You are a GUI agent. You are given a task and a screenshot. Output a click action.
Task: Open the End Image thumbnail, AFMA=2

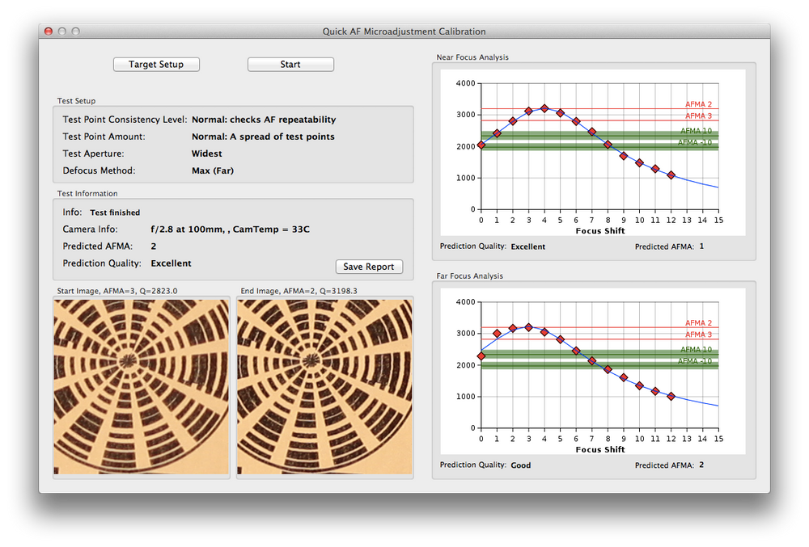pyautogui.click(x=324, y=386)
